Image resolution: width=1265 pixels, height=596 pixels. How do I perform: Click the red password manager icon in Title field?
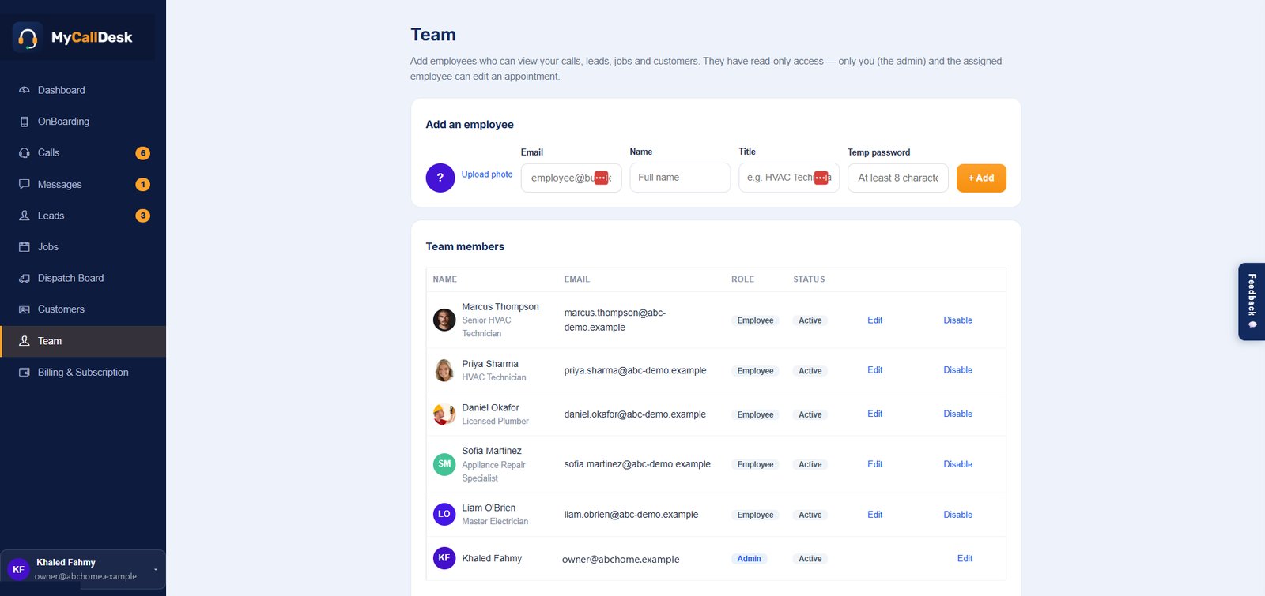pyautogui.click(x=821, y=178)
